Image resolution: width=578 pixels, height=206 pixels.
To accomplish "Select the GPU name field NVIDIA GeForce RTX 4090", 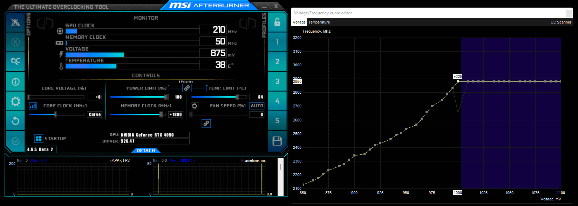I will click(155, 135).
